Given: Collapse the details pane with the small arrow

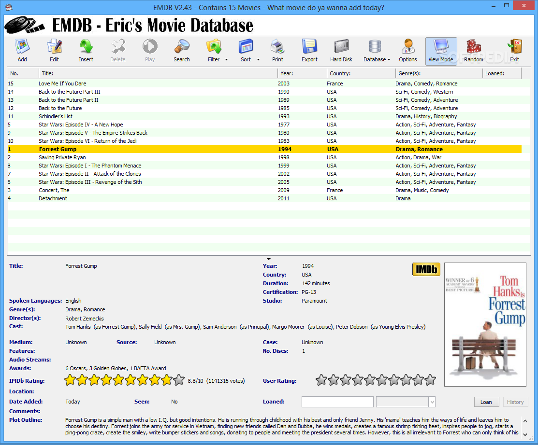Looking at the screenshot, I should (269, 259).
